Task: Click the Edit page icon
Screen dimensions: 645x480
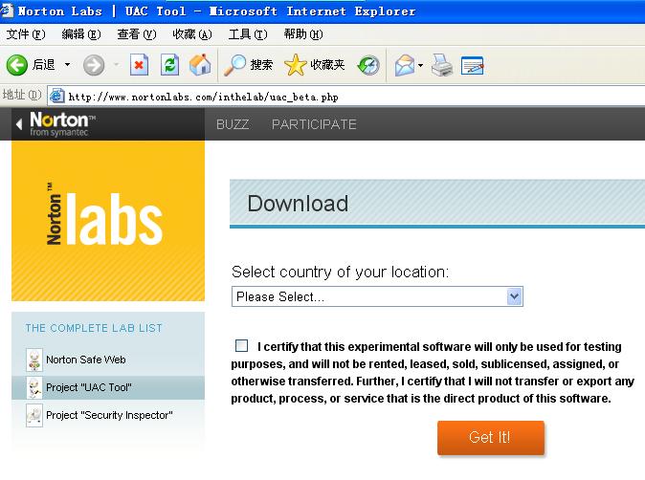Action: [472, 65]
